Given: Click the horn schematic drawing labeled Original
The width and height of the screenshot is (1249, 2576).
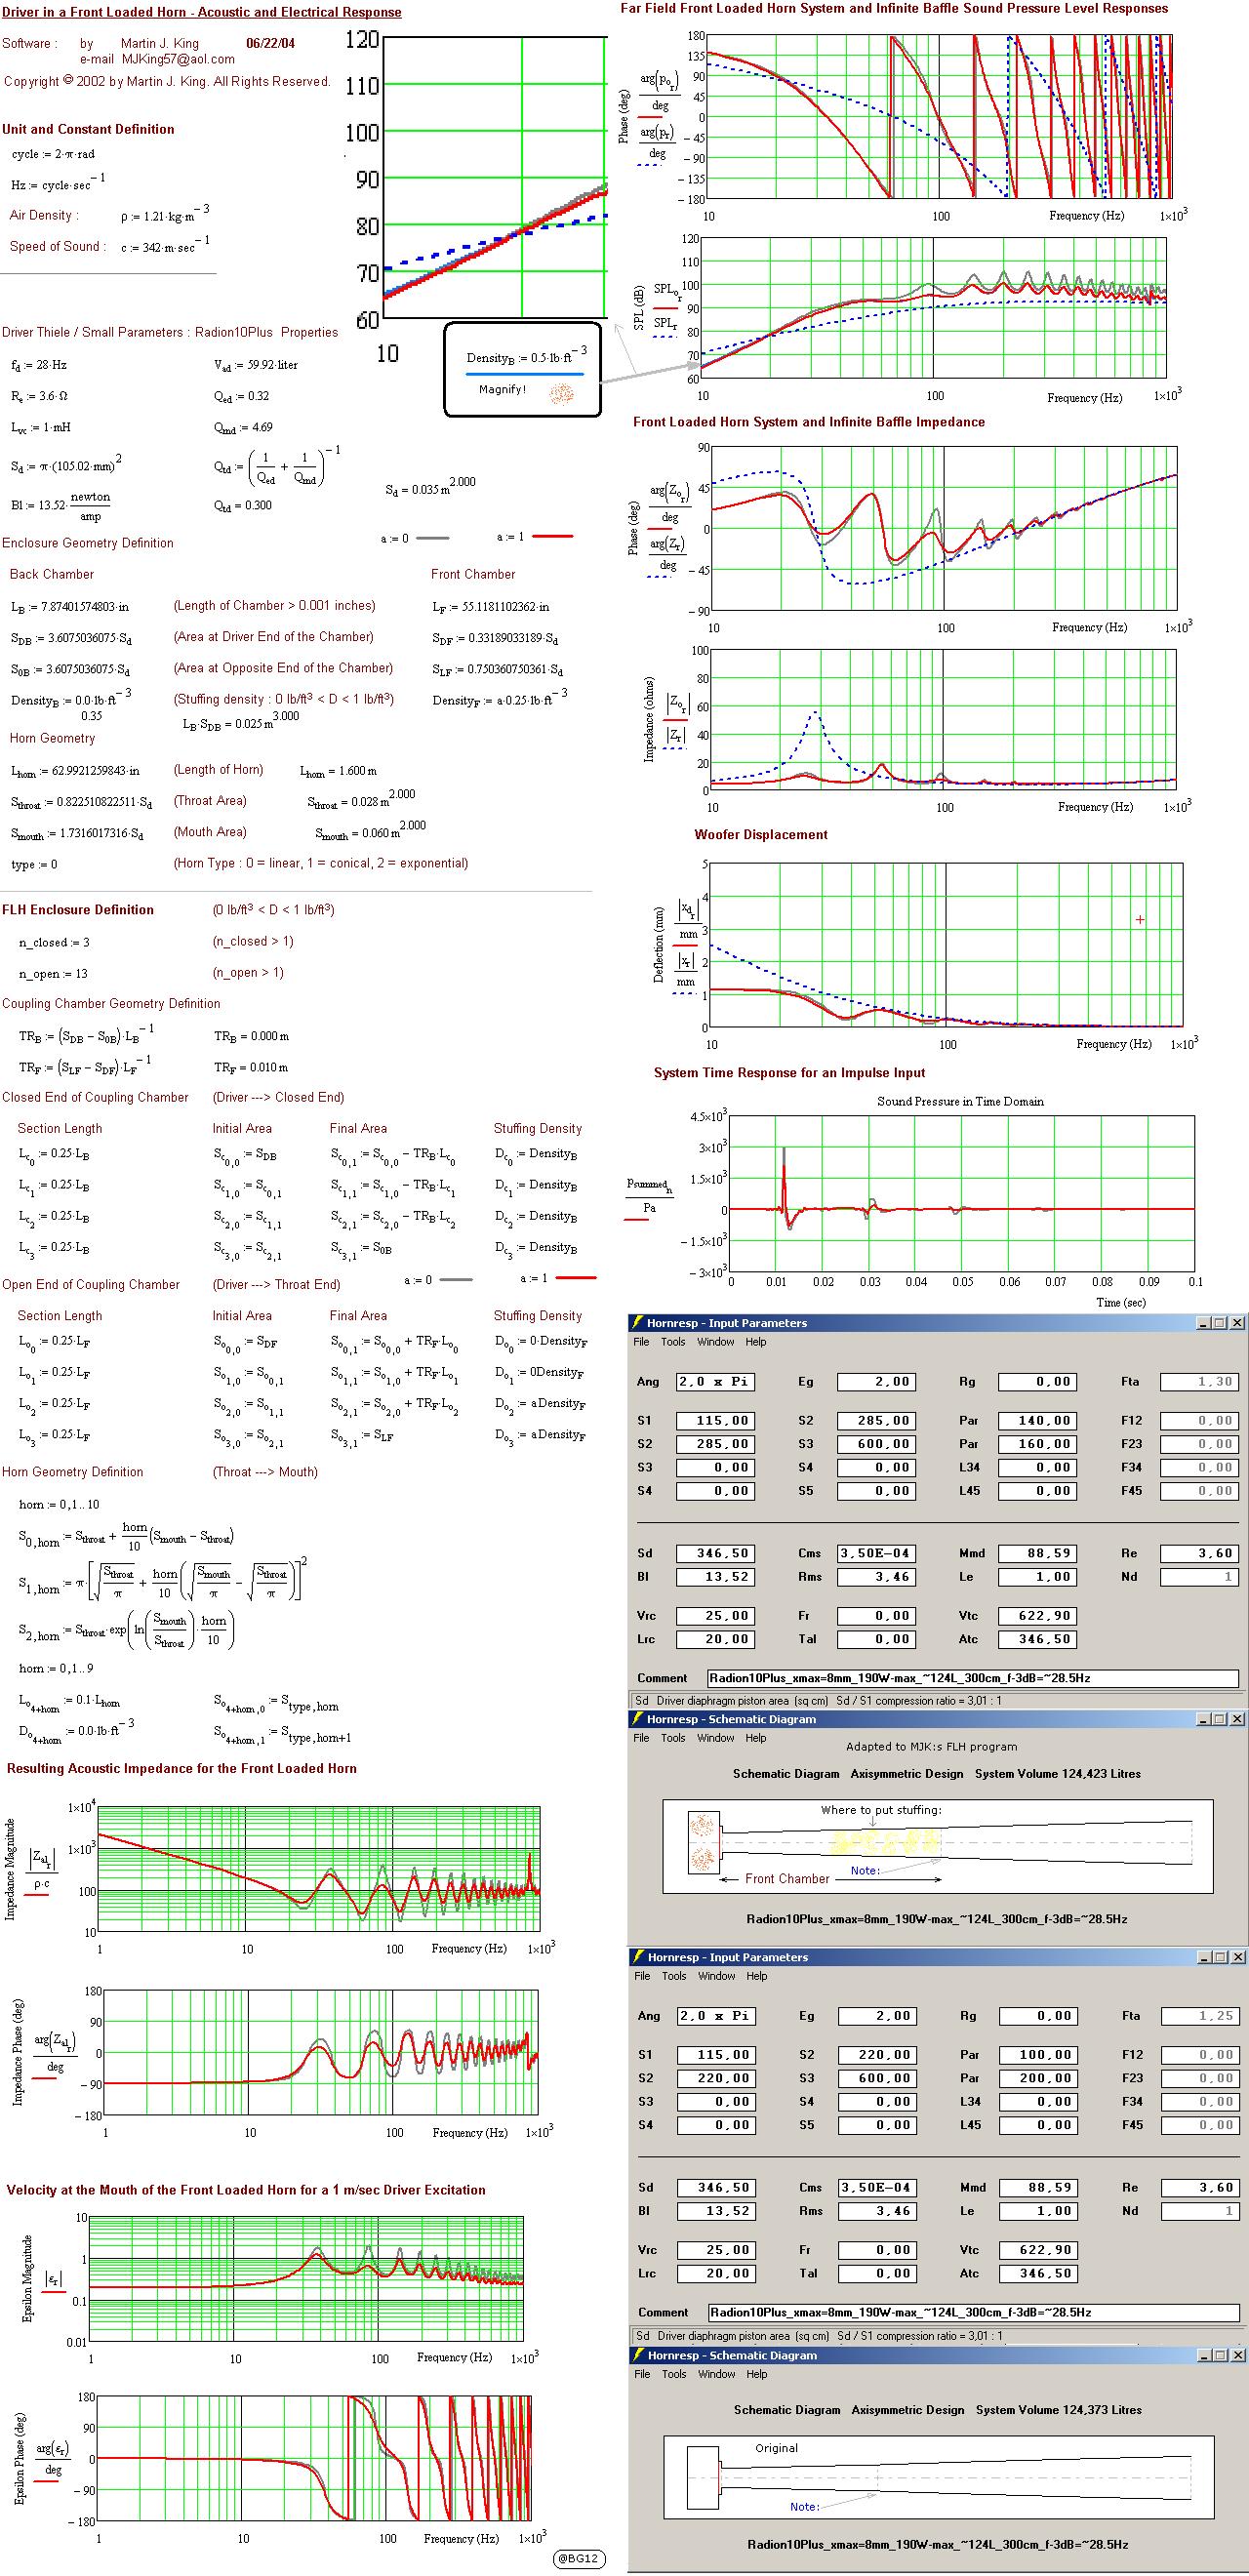Looking at the screenshot, I should (x=938, y=2476).
